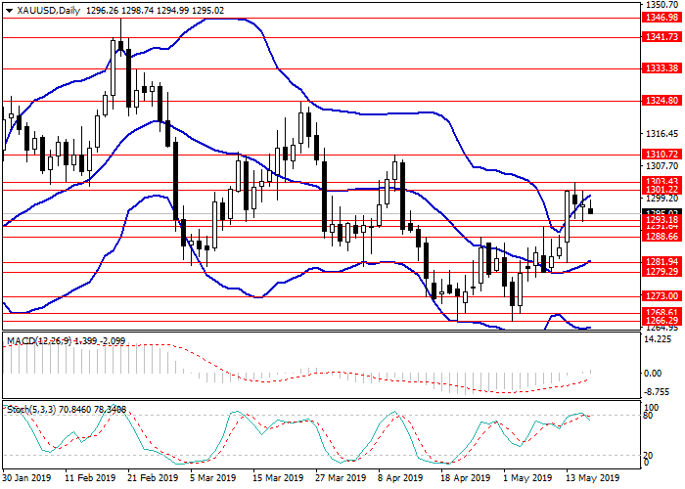Click the 1 May 2019 date marker
The image size is (685, 489).
[524, 479]
